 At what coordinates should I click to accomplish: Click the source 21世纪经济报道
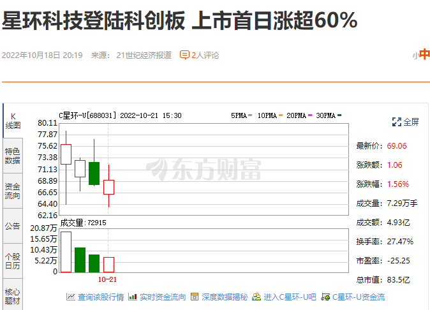(x=144, y=55)
